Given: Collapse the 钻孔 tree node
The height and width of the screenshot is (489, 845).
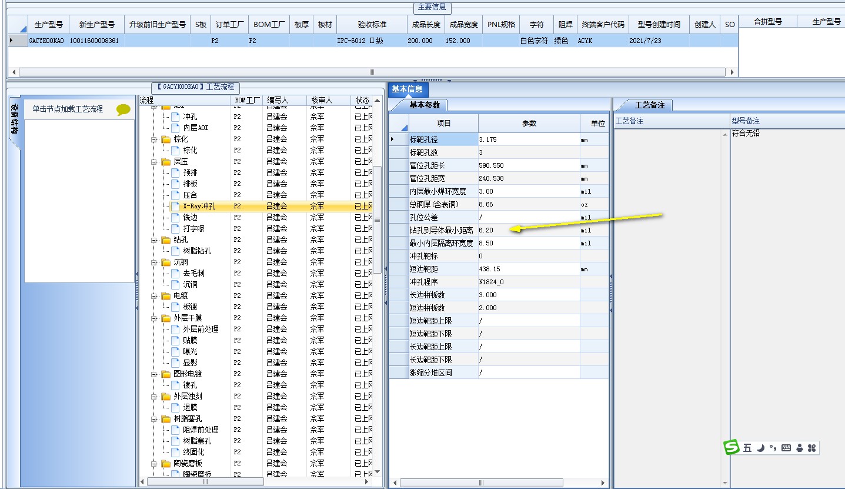Looking at the screenshot, I should tap(155, 240).
